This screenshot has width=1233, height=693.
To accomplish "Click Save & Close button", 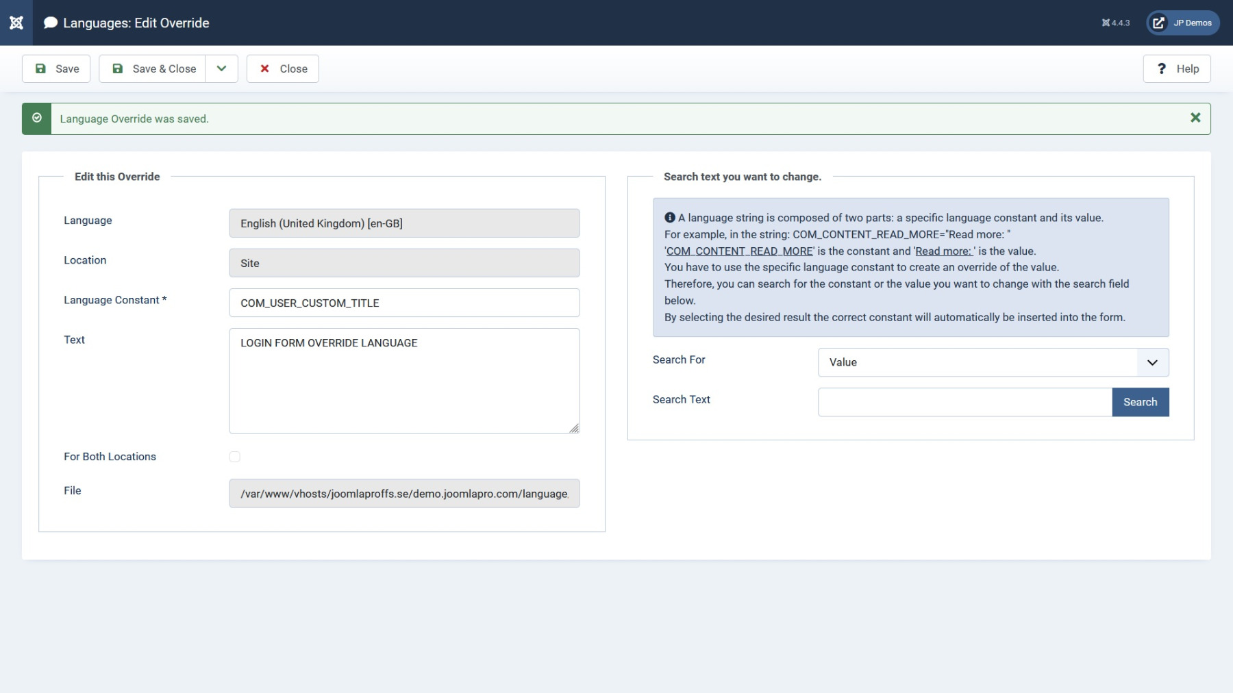I will point(153,68).
